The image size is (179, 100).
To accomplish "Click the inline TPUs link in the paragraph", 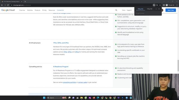I will pos(65,52).
